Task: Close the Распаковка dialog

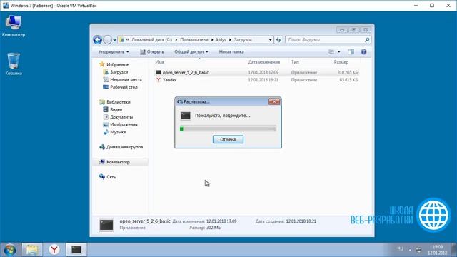Action: point(274,101)
